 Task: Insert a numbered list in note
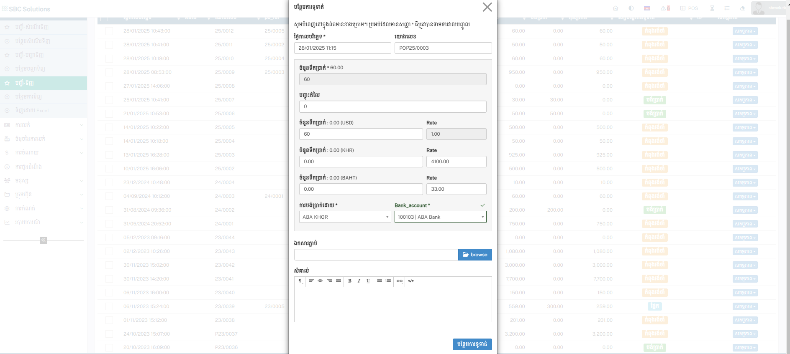388,281
